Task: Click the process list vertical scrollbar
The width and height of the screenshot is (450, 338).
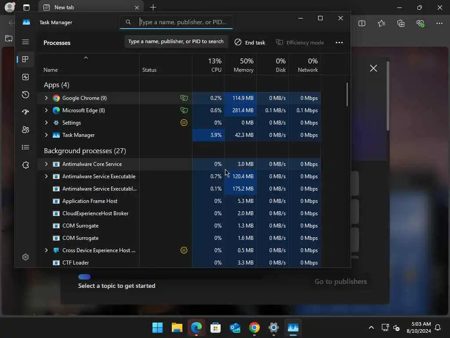Action: (x=347, y=95)
